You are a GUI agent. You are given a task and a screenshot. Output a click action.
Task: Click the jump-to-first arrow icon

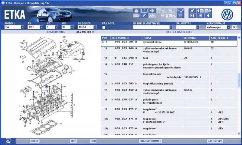click(x=200, y=16)
